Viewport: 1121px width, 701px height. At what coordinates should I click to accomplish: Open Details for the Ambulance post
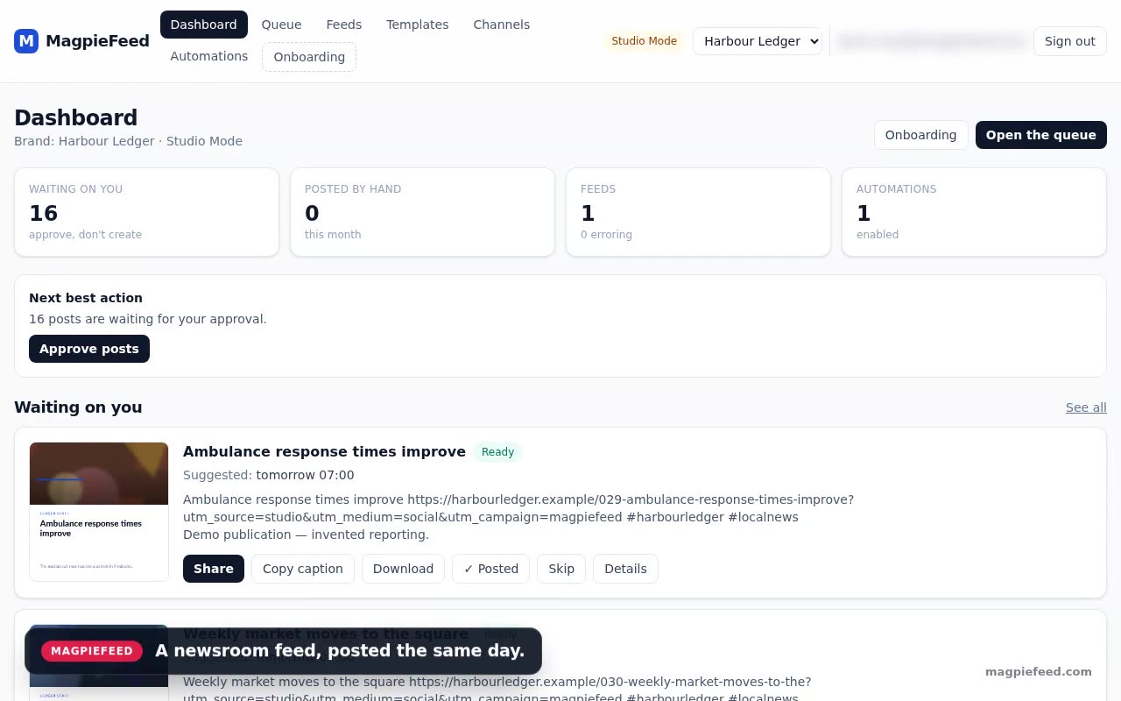[x=625, y=569]
